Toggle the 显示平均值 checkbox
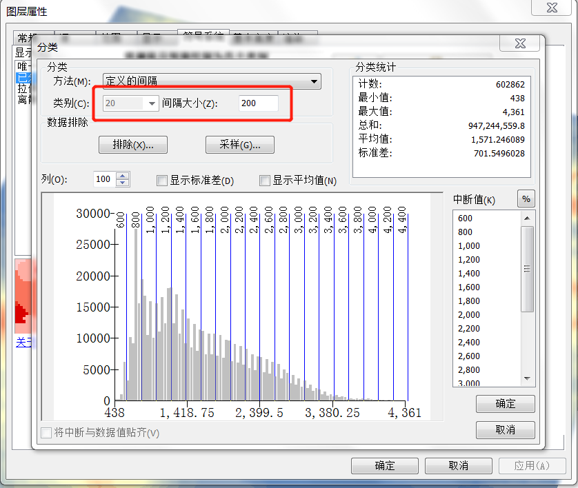Viewport: 578px width, 488px height. coord(265,181)
